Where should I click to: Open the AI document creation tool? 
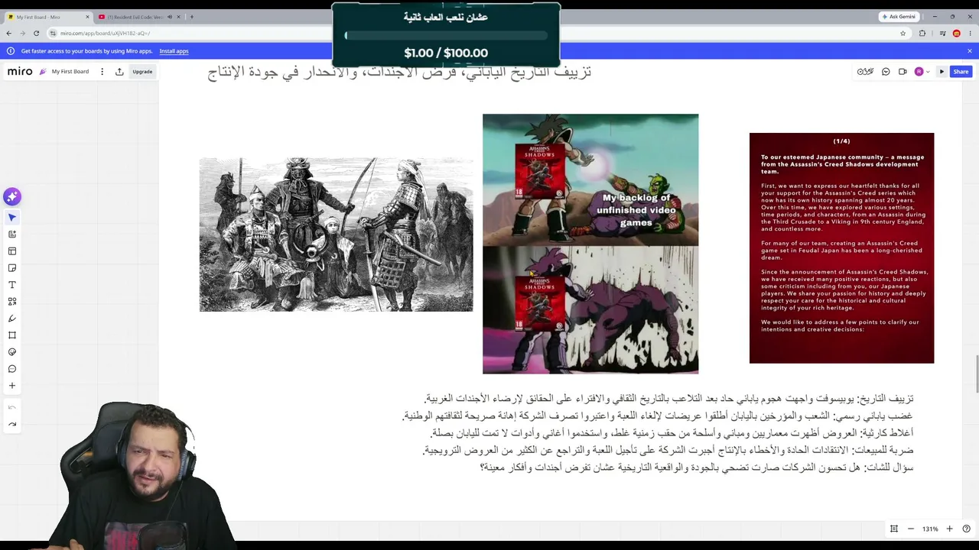click(12, 235)
